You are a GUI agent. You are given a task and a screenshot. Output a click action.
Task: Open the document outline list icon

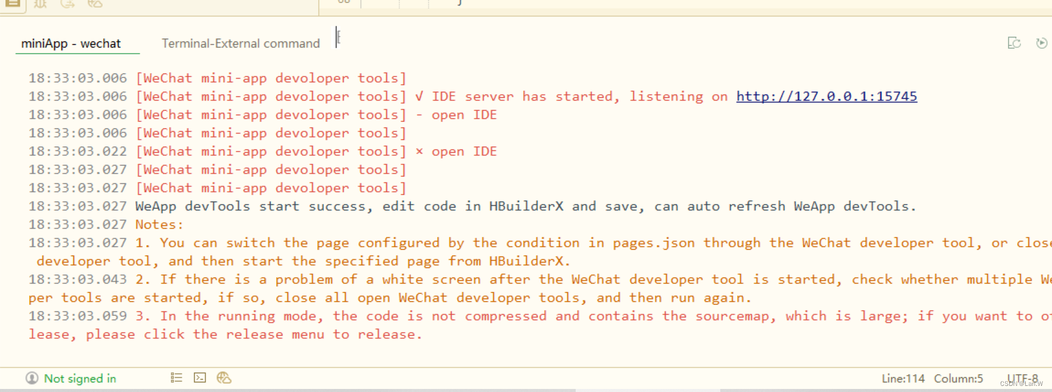pos(176,378)
